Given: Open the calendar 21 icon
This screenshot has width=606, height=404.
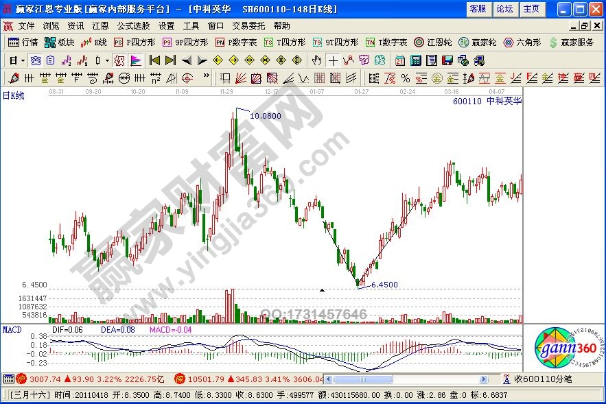Looking at the screenshot, I should pos(400,60).
